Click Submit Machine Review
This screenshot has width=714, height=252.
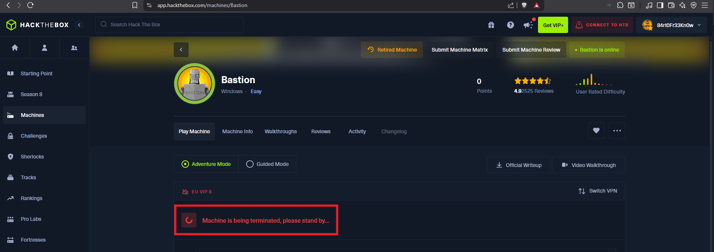531,50
